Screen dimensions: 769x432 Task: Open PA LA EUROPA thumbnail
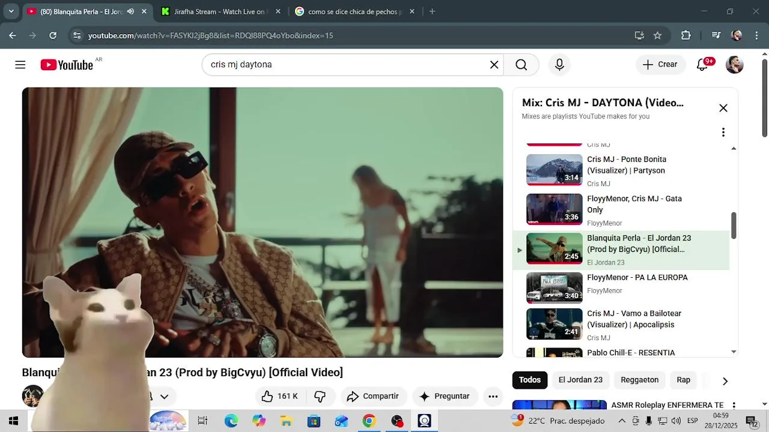[x=555, y=288]
